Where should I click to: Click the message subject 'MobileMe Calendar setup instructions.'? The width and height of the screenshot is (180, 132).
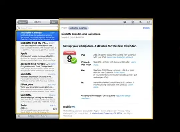(x=81, y=34)
